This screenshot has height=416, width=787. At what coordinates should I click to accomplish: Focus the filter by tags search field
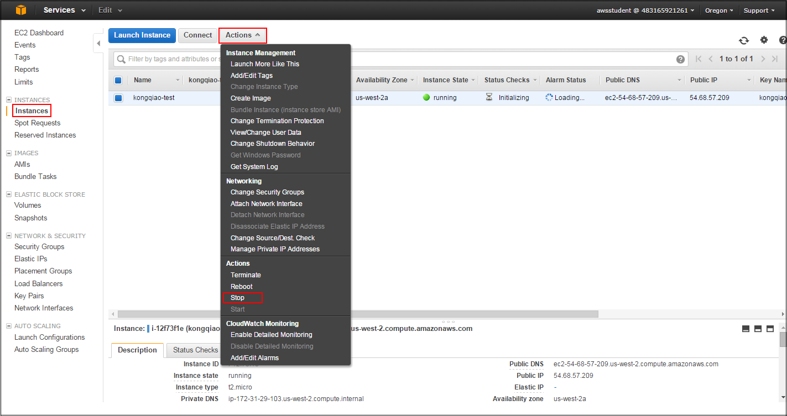tap(399, 59)
